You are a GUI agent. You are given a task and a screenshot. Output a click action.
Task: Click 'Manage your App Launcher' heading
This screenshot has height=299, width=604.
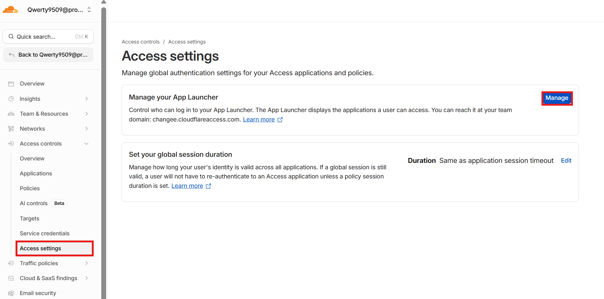[x=174, y=97]
